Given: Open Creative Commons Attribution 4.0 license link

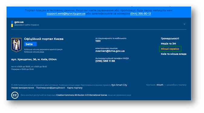Looking at the screenshot, I should (82, 95).
